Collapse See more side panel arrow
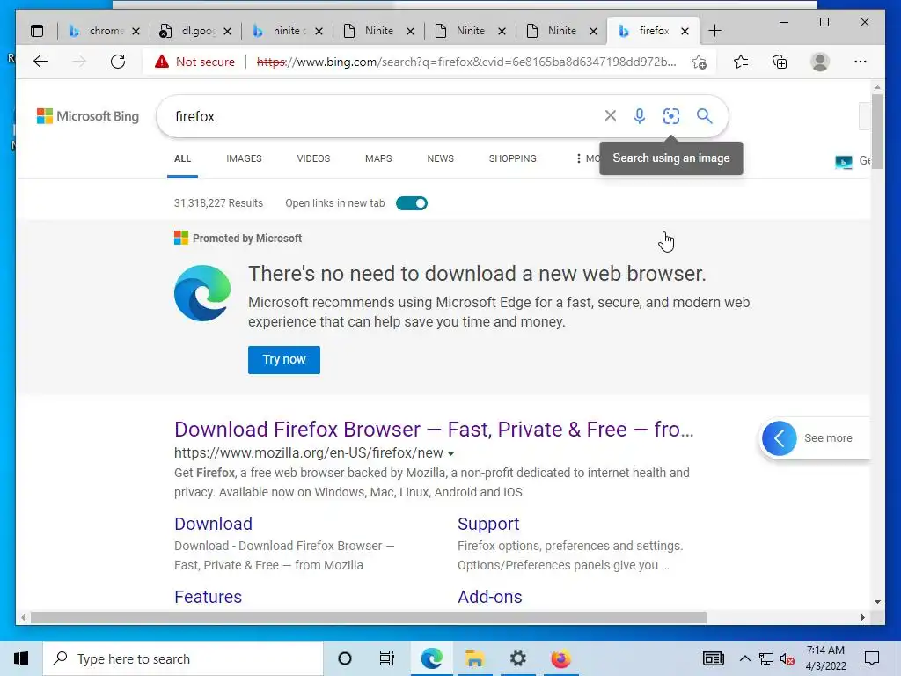Image resolution: width=901 pixels, height=676 pixels. tap(780, 438)
